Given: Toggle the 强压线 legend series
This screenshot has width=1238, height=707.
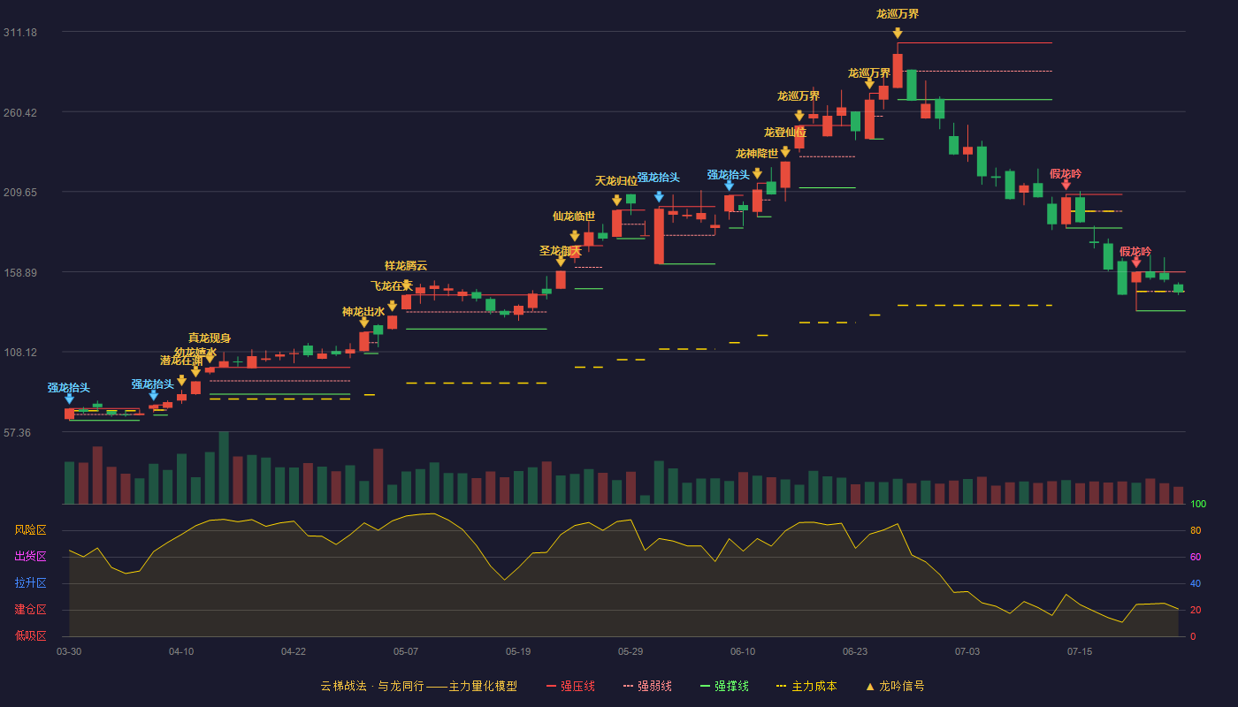Looking at the screenshot, I should pyautogui.click(x=570, y=686).
